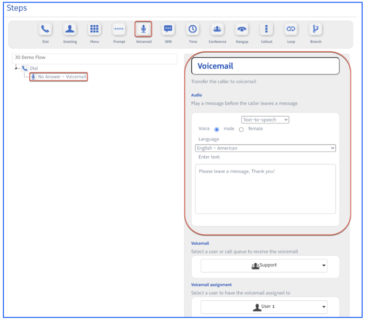The image size is (367, 322).
Task: Select the Time clock icon
Action: click(193, 29)
